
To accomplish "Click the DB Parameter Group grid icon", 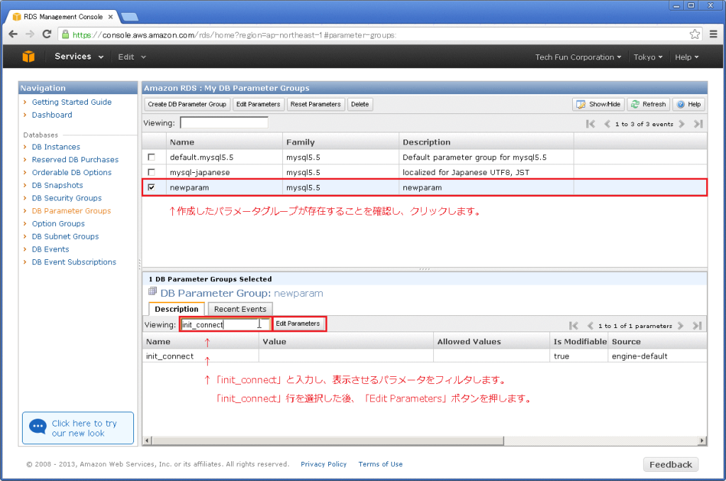I will point(152,291).
